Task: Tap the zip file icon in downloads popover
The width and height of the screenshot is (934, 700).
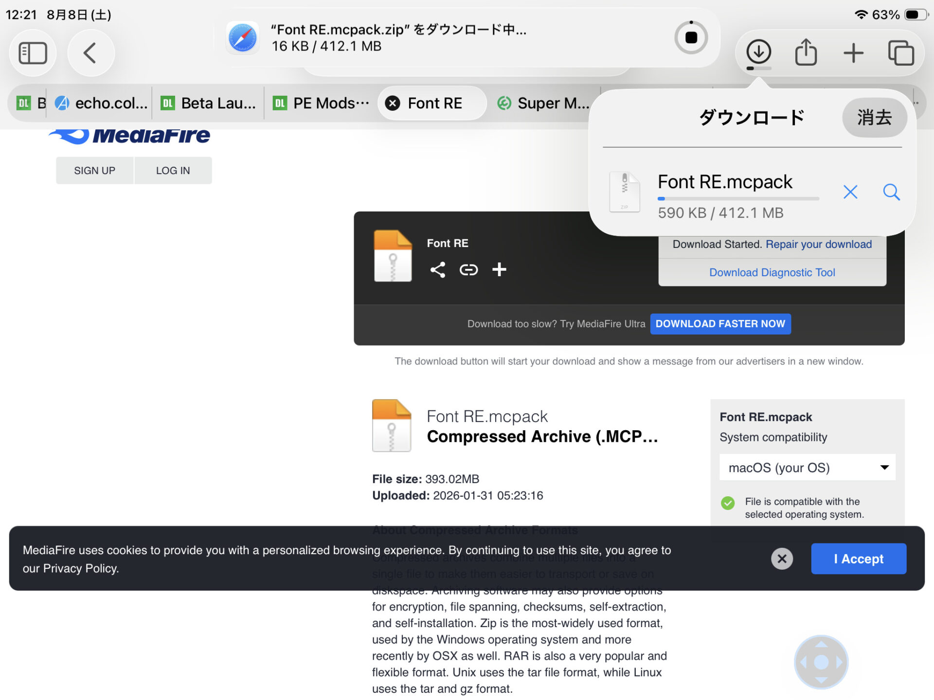Action: [625, 192]
